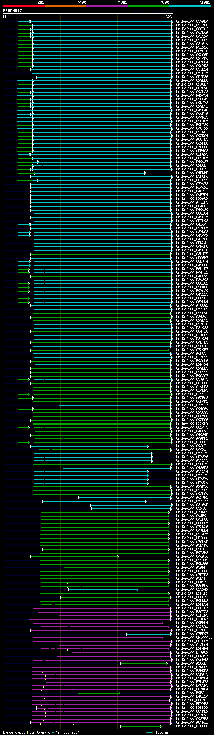Viewport: 214px width, 735px height.
Task: Select hit label UniRef100_P10691
Action: tap(192, 188)
